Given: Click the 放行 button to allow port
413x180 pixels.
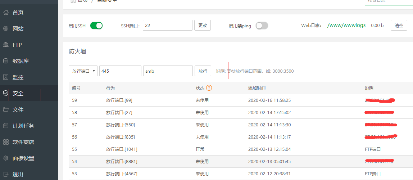Looking at the screenshot, I should tap(203, 71).
